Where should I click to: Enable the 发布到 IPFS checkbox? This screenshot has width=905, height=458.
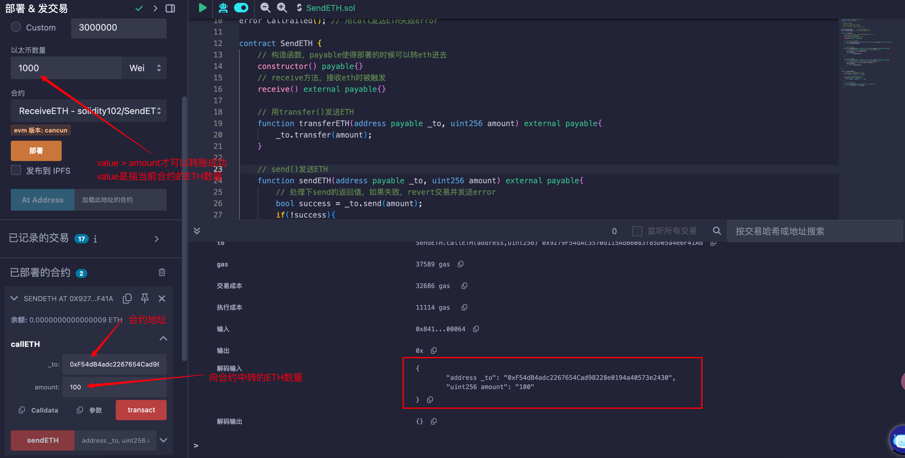(x=16, y=170)
